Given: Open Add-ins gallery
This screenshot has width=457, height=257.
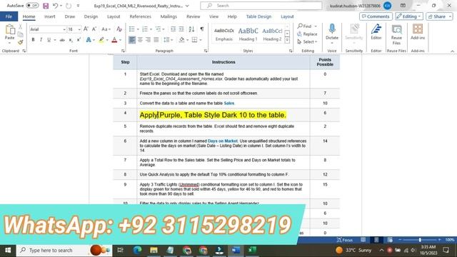Looking at the screenshot, I should coord(418,32).
